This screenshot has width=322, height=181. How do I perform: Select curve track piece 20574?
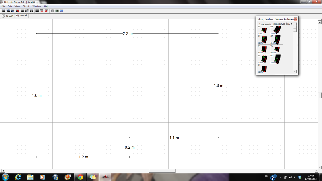pos(277,49)
